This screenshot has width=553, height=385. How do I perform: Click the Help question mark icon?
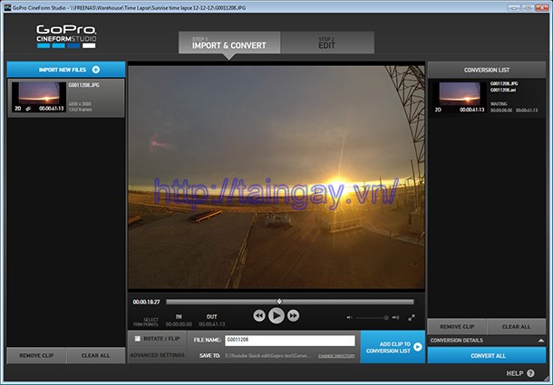point(533,372)
